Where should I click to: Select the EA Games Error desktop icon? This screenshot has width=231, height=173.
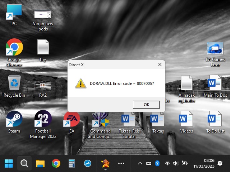tap(215, 49)
